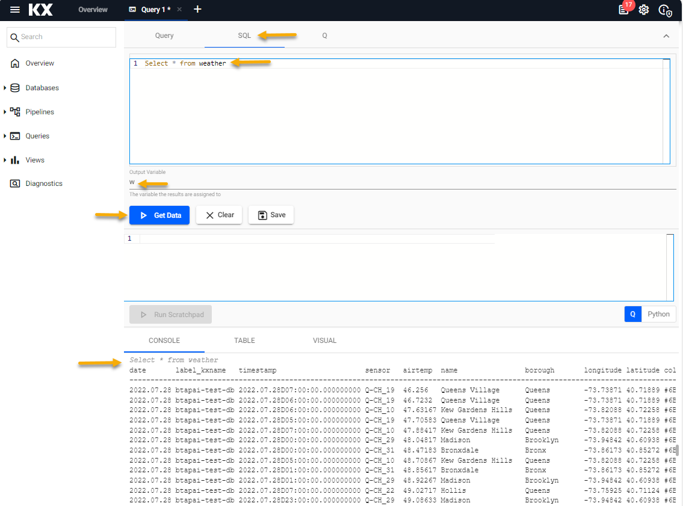The height and width of the screenshot is (506, 683).
Task: Expand the Queries tree node
Action: tap(5, 137)
